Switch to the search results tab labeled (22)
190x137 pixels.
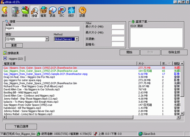click(x=14, y=59)
